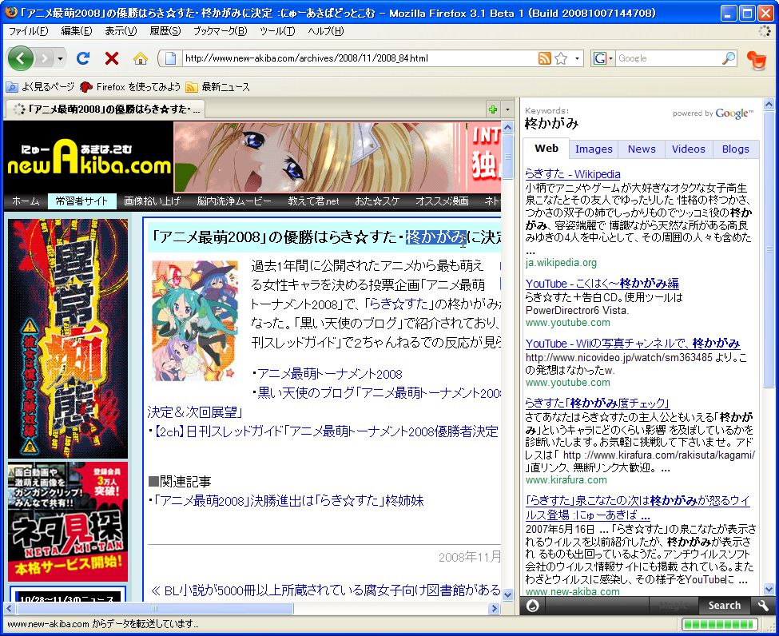
Task: Open the 表示 menu
Action: pos(121,31)
